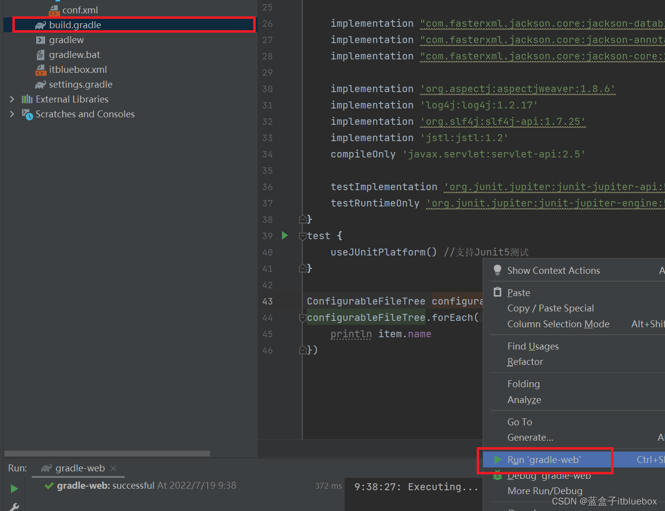The image size is (665, 511).
Task: Choose Column Selection Mode menu item
Action: click(x=558, y=324)
